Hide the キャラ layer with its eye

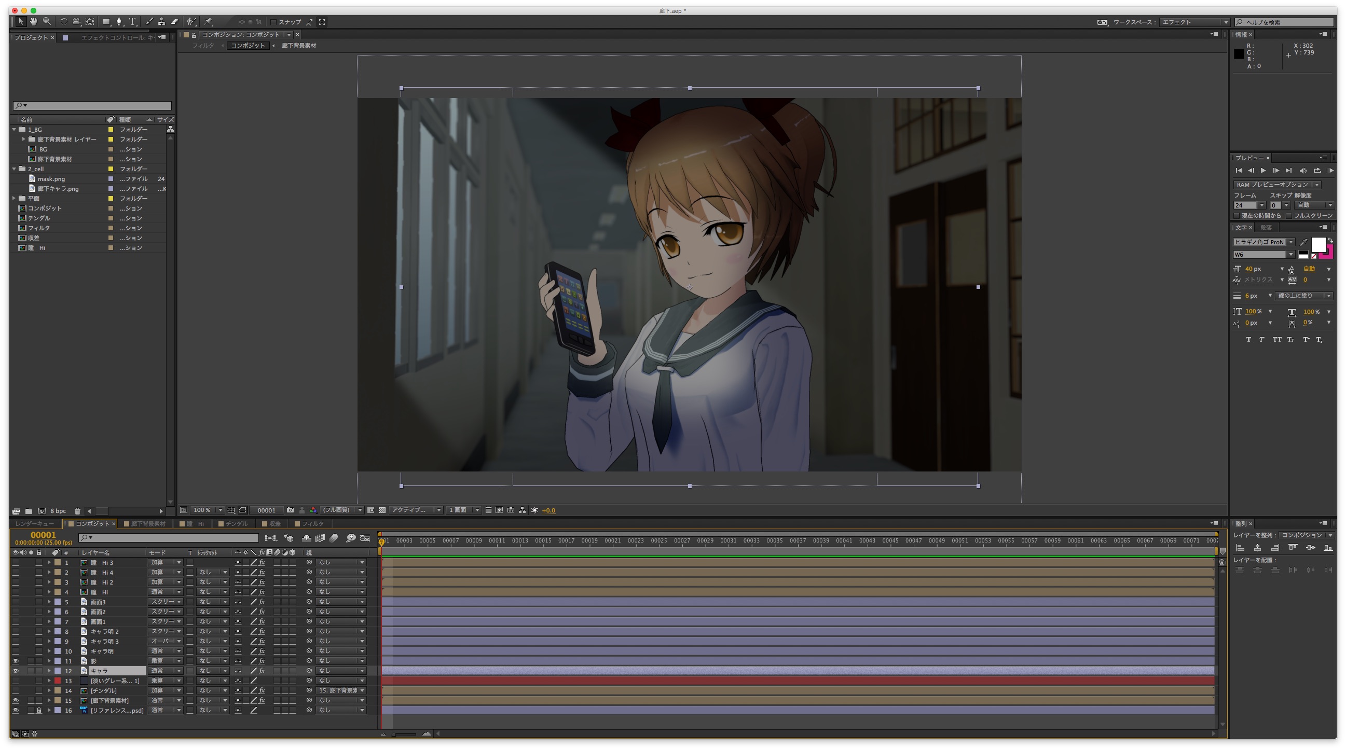[x=16, y=671]
